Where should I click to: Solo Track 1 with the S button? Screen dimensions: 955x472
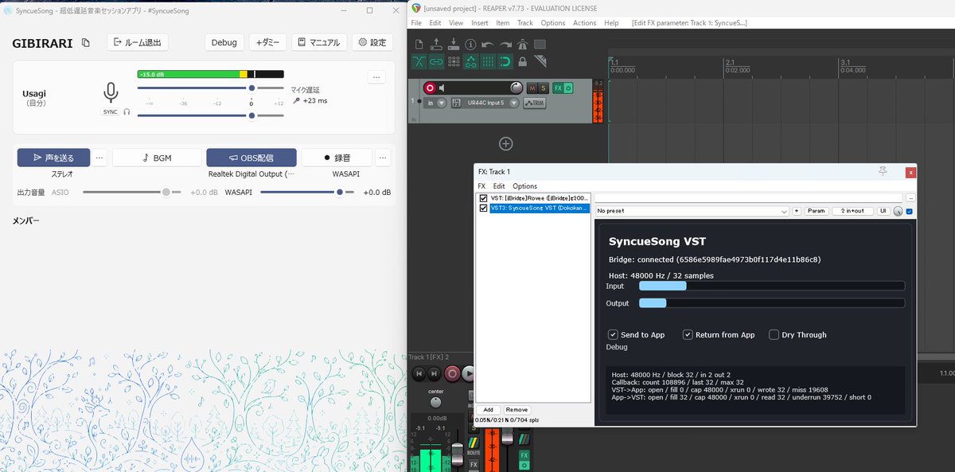pos(544,88)
